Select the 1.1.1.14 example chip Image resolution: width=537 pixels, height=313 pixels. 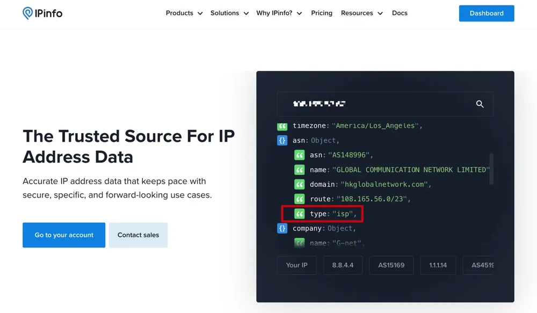[438, 265]
